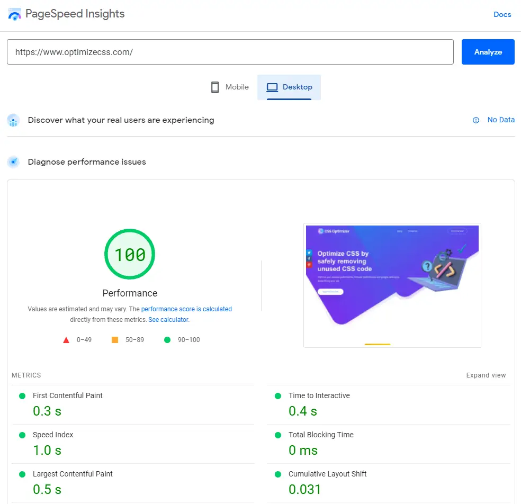This screenshot has height=504, width=521.
Task: Click the Time to Interactive label
Action: coord(319,395)
